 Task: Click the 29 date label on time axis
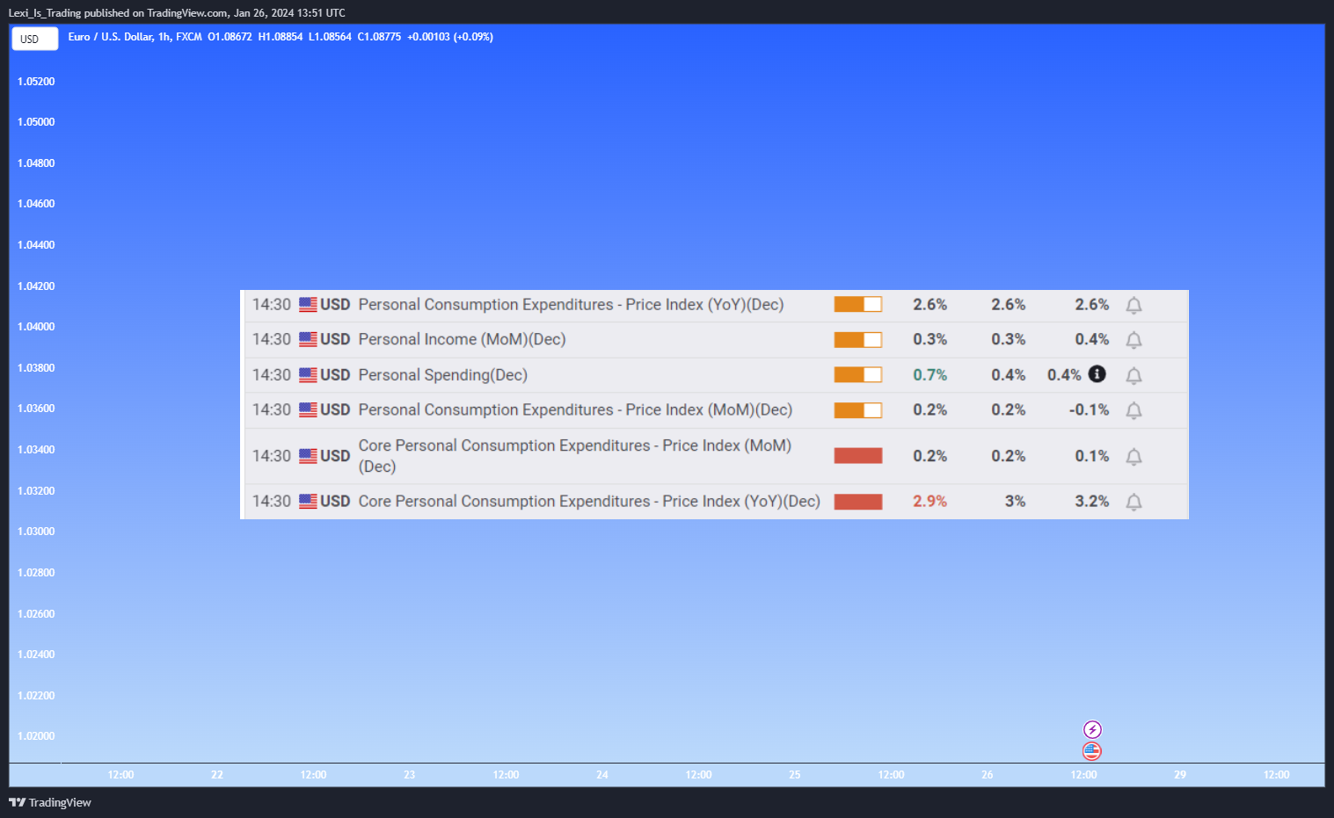[1180, 775]
